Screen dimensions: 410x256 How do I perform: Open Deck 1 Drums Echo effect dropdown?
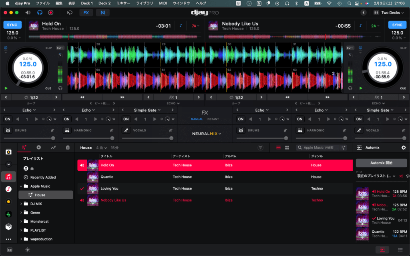point(29,110)
